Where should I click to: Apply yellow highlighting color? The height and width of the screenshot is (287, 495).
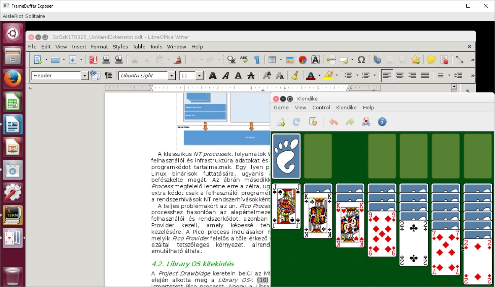pos(328,75)
